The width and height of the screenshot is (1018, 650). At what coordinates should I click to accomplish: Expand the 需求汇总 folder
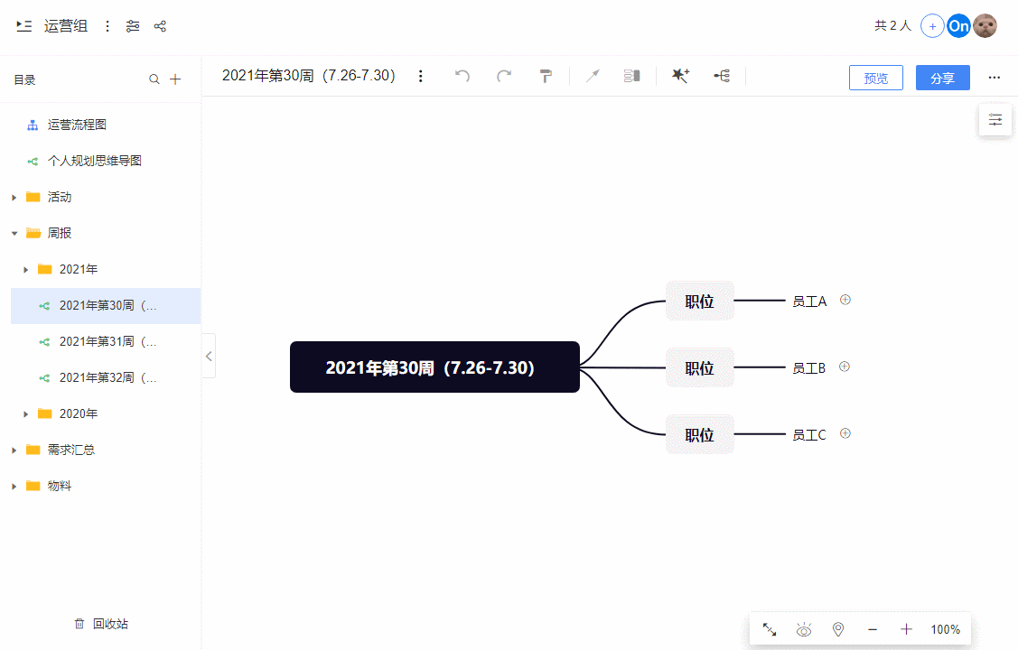coord(14,450)
